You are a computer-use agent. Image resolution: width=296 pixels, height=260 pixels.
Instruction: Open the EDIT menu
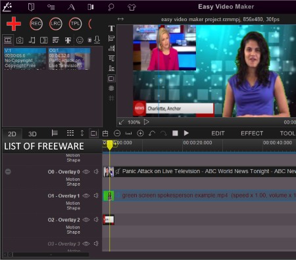pos(218,134)
